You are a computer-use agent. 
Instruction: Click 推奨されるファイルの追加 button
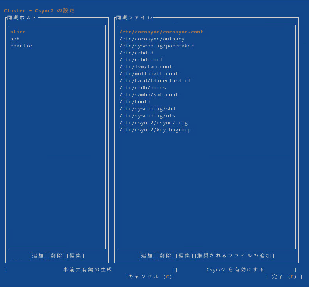[234, 256]
